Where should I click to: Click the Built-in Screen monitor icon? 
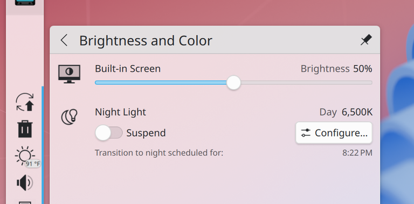coord(69,74)
